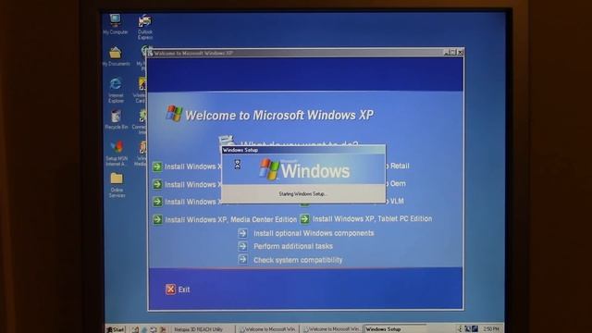592x333 pixels.
Task: Click the Media Center Edition green arrow
Action: [x=157, y=219]
